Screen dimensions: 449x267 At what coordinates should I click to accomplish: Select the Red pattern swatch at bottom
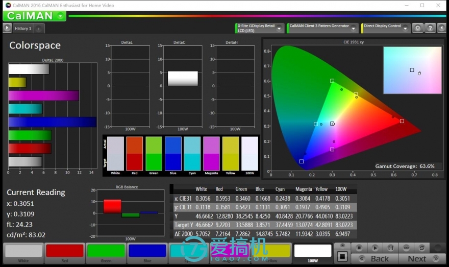(65, 253)
